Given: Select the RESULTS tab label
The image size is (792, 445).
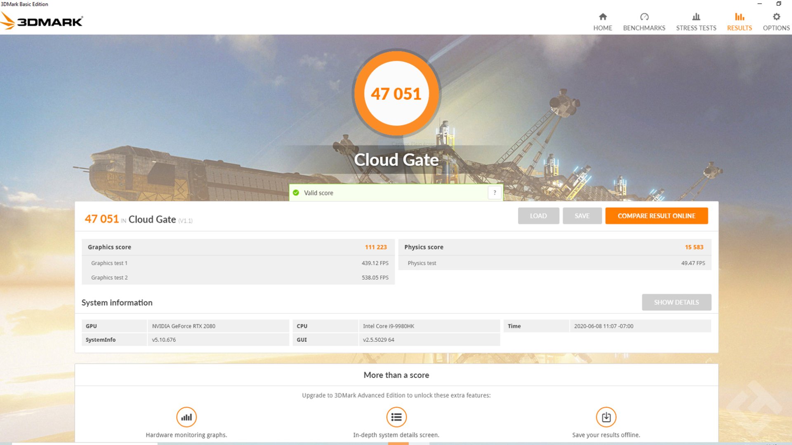Looking at the screenshot, I should (x=740, y=28).
